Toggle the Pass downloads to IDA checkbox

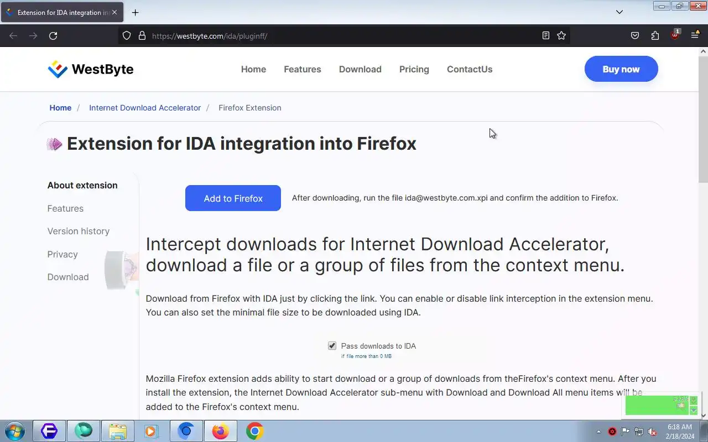click(332, 346)
